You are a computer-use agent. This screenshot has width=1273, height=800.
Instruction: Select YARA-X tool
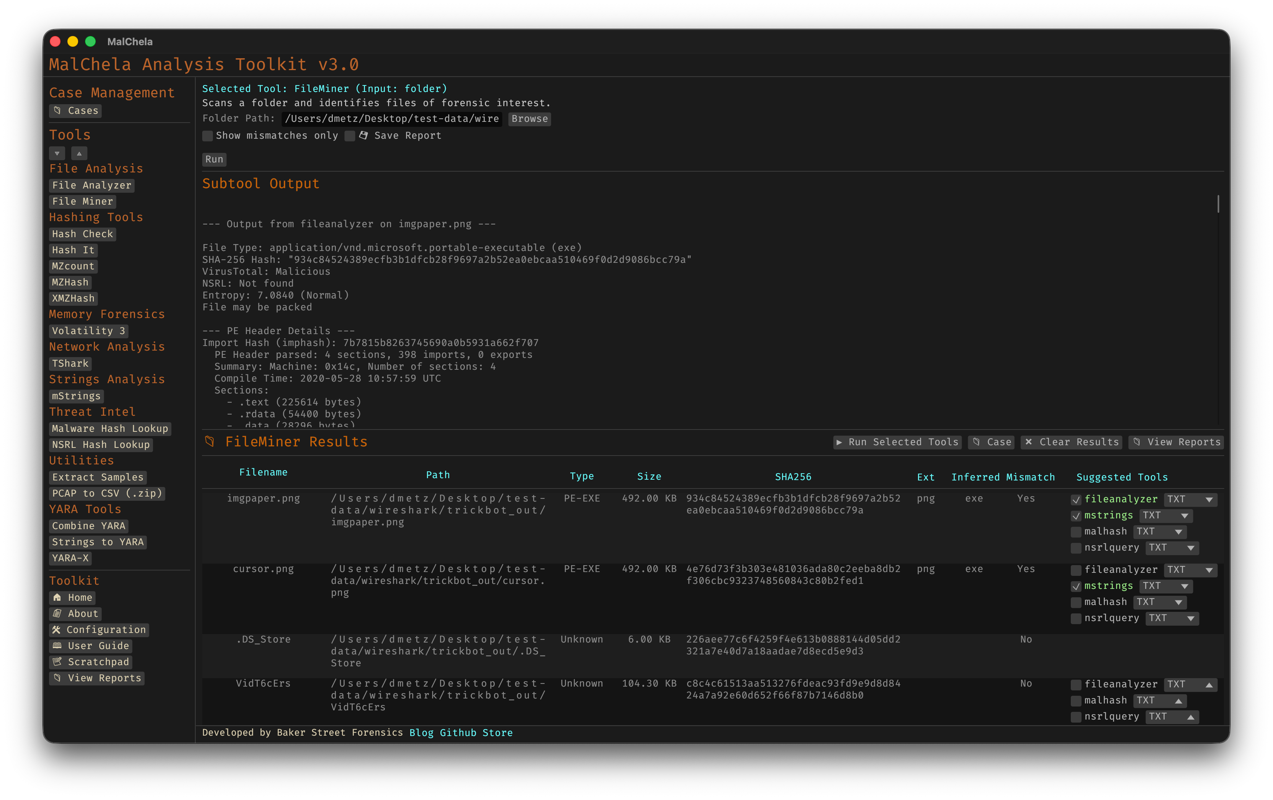click(70, 558)
